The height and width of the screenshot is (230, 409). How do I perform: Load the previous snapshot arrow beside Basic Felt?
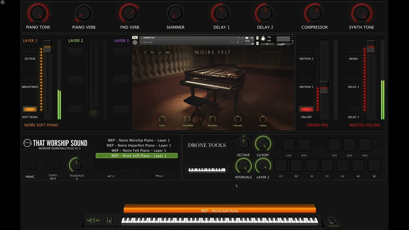[x=230, y=42]
